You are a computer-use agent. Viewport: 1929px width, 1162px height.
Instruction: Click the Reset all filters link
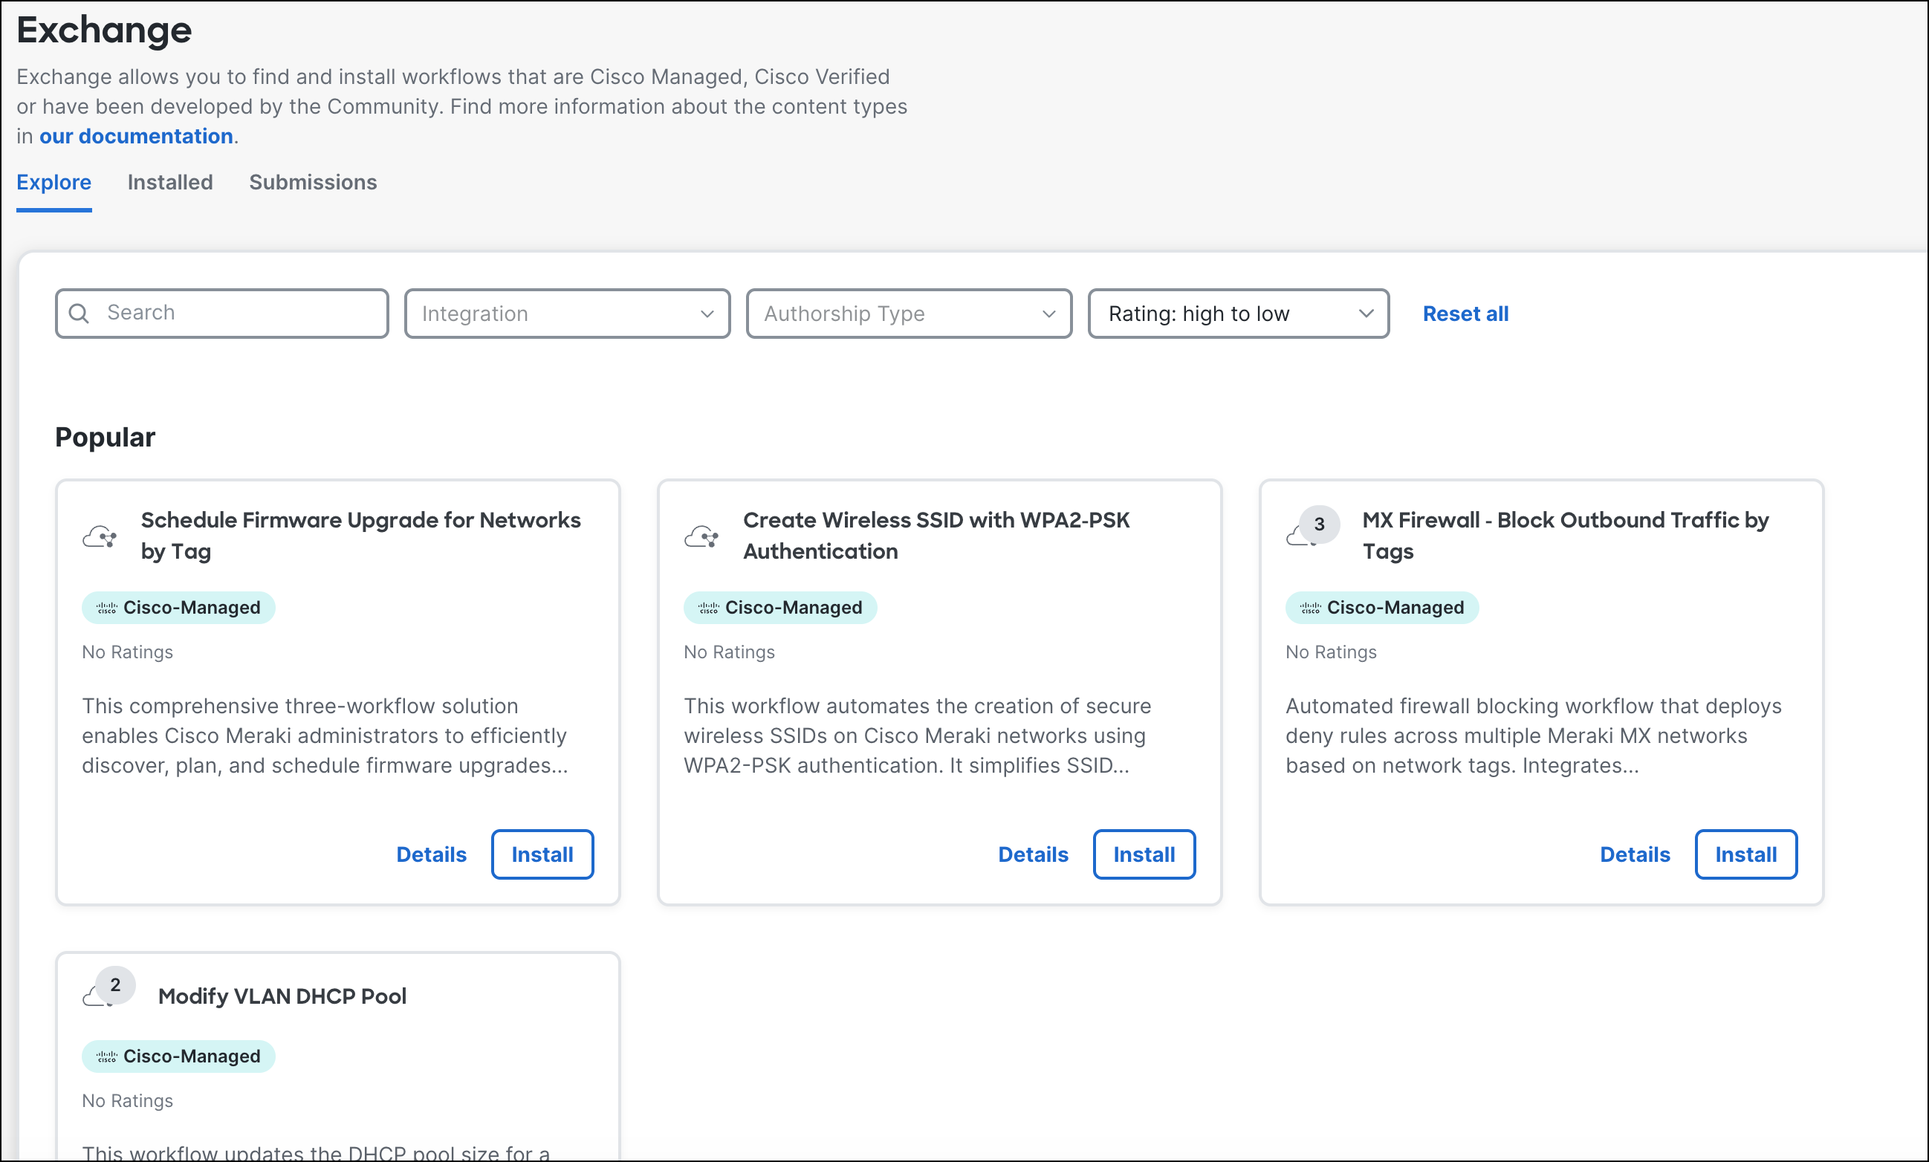[1465, 314]
